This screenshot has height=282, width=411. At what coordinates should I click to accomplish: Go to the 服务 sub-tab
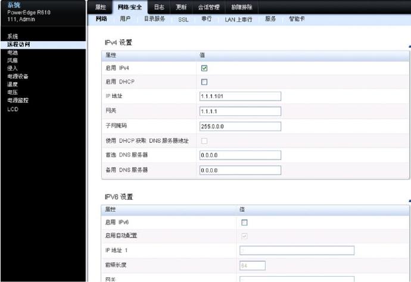click(270, 19)
